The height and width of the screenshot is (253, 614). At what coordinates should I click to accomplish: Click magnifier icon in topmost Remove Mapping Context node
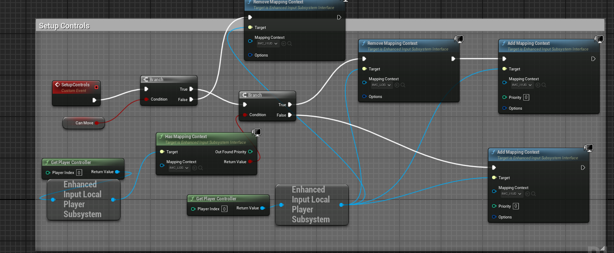tap(289, 44)
